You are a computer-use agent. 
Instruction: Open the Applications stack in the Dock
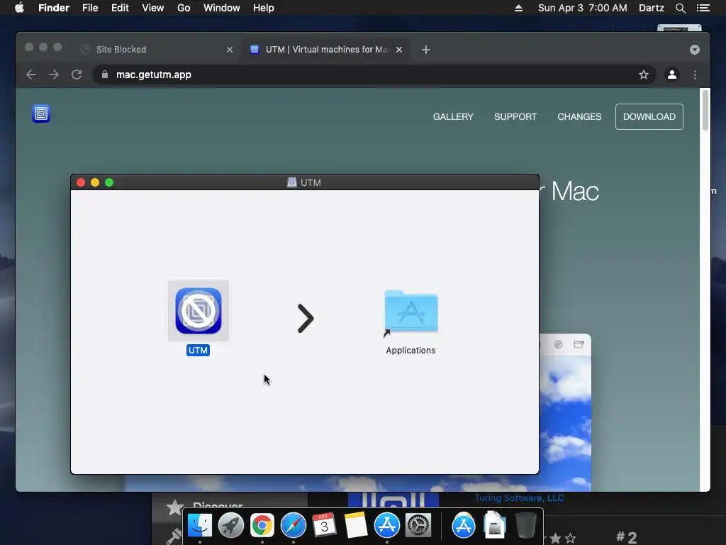(464, 526)
